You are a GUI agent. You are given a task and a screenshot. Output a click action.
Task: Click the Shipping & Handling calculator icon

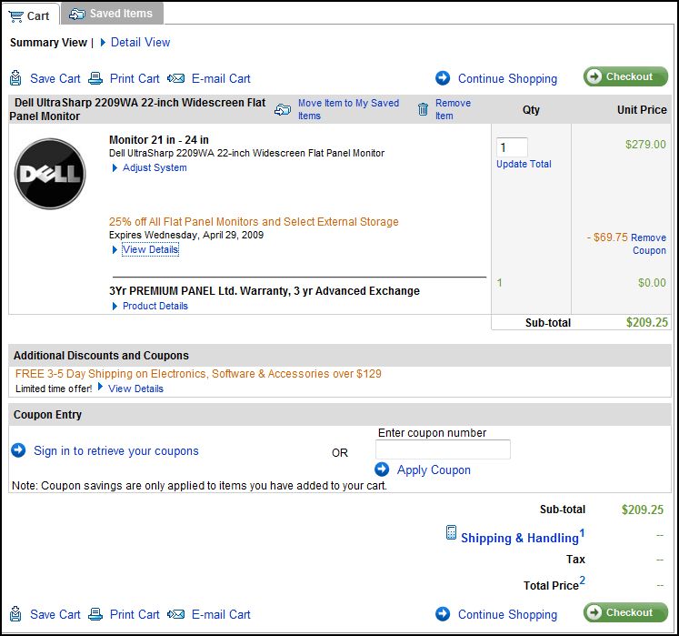tap(451, 532)
